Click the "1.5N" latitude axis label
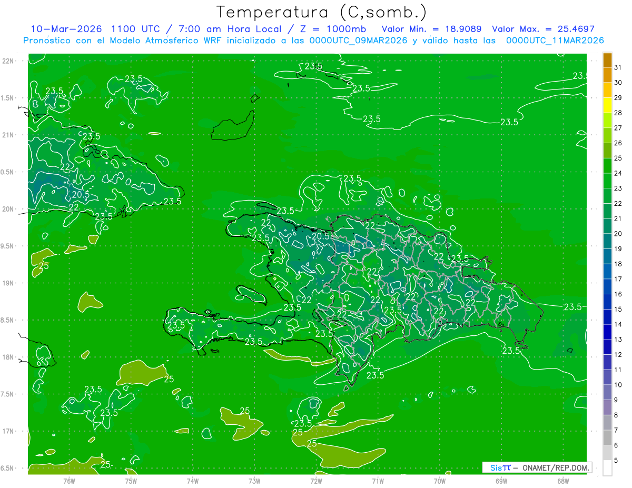The width and height of the screenshot is (632, 488). [x=7, y=98]
